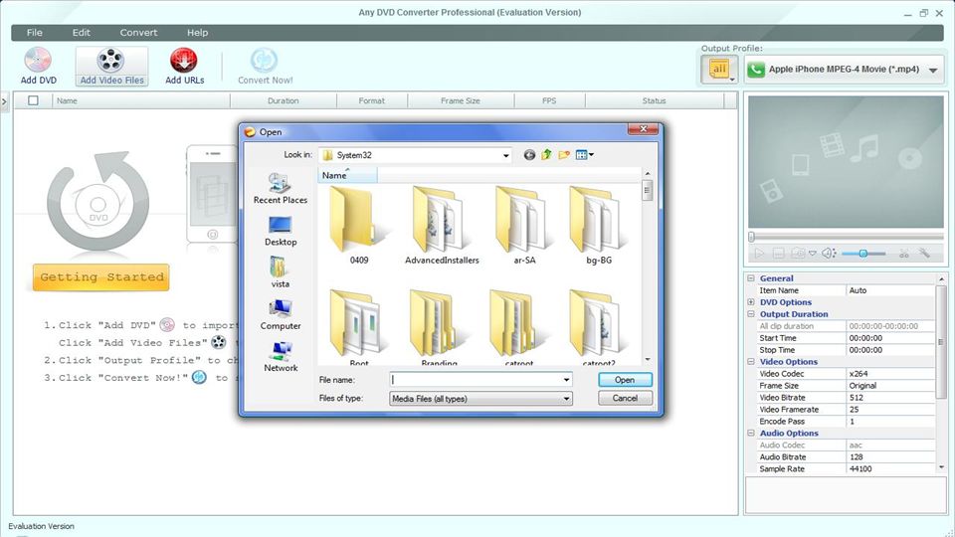
Task: Collapse the Output Duration section
Action: 751,314
